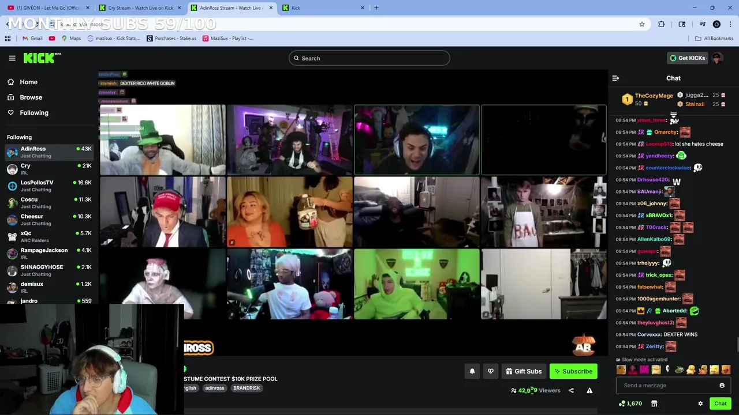Screen dimensions: 739x415
Task: Click the share stream icon
Action: (x=571, y=391)
